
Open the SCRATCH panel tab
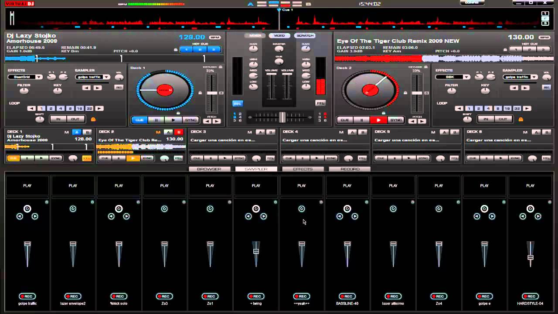tap(304, 36)
